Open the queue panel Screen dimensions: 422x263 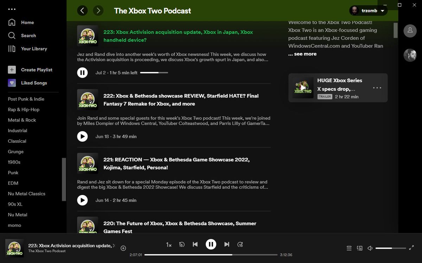(x=349, y=248)
